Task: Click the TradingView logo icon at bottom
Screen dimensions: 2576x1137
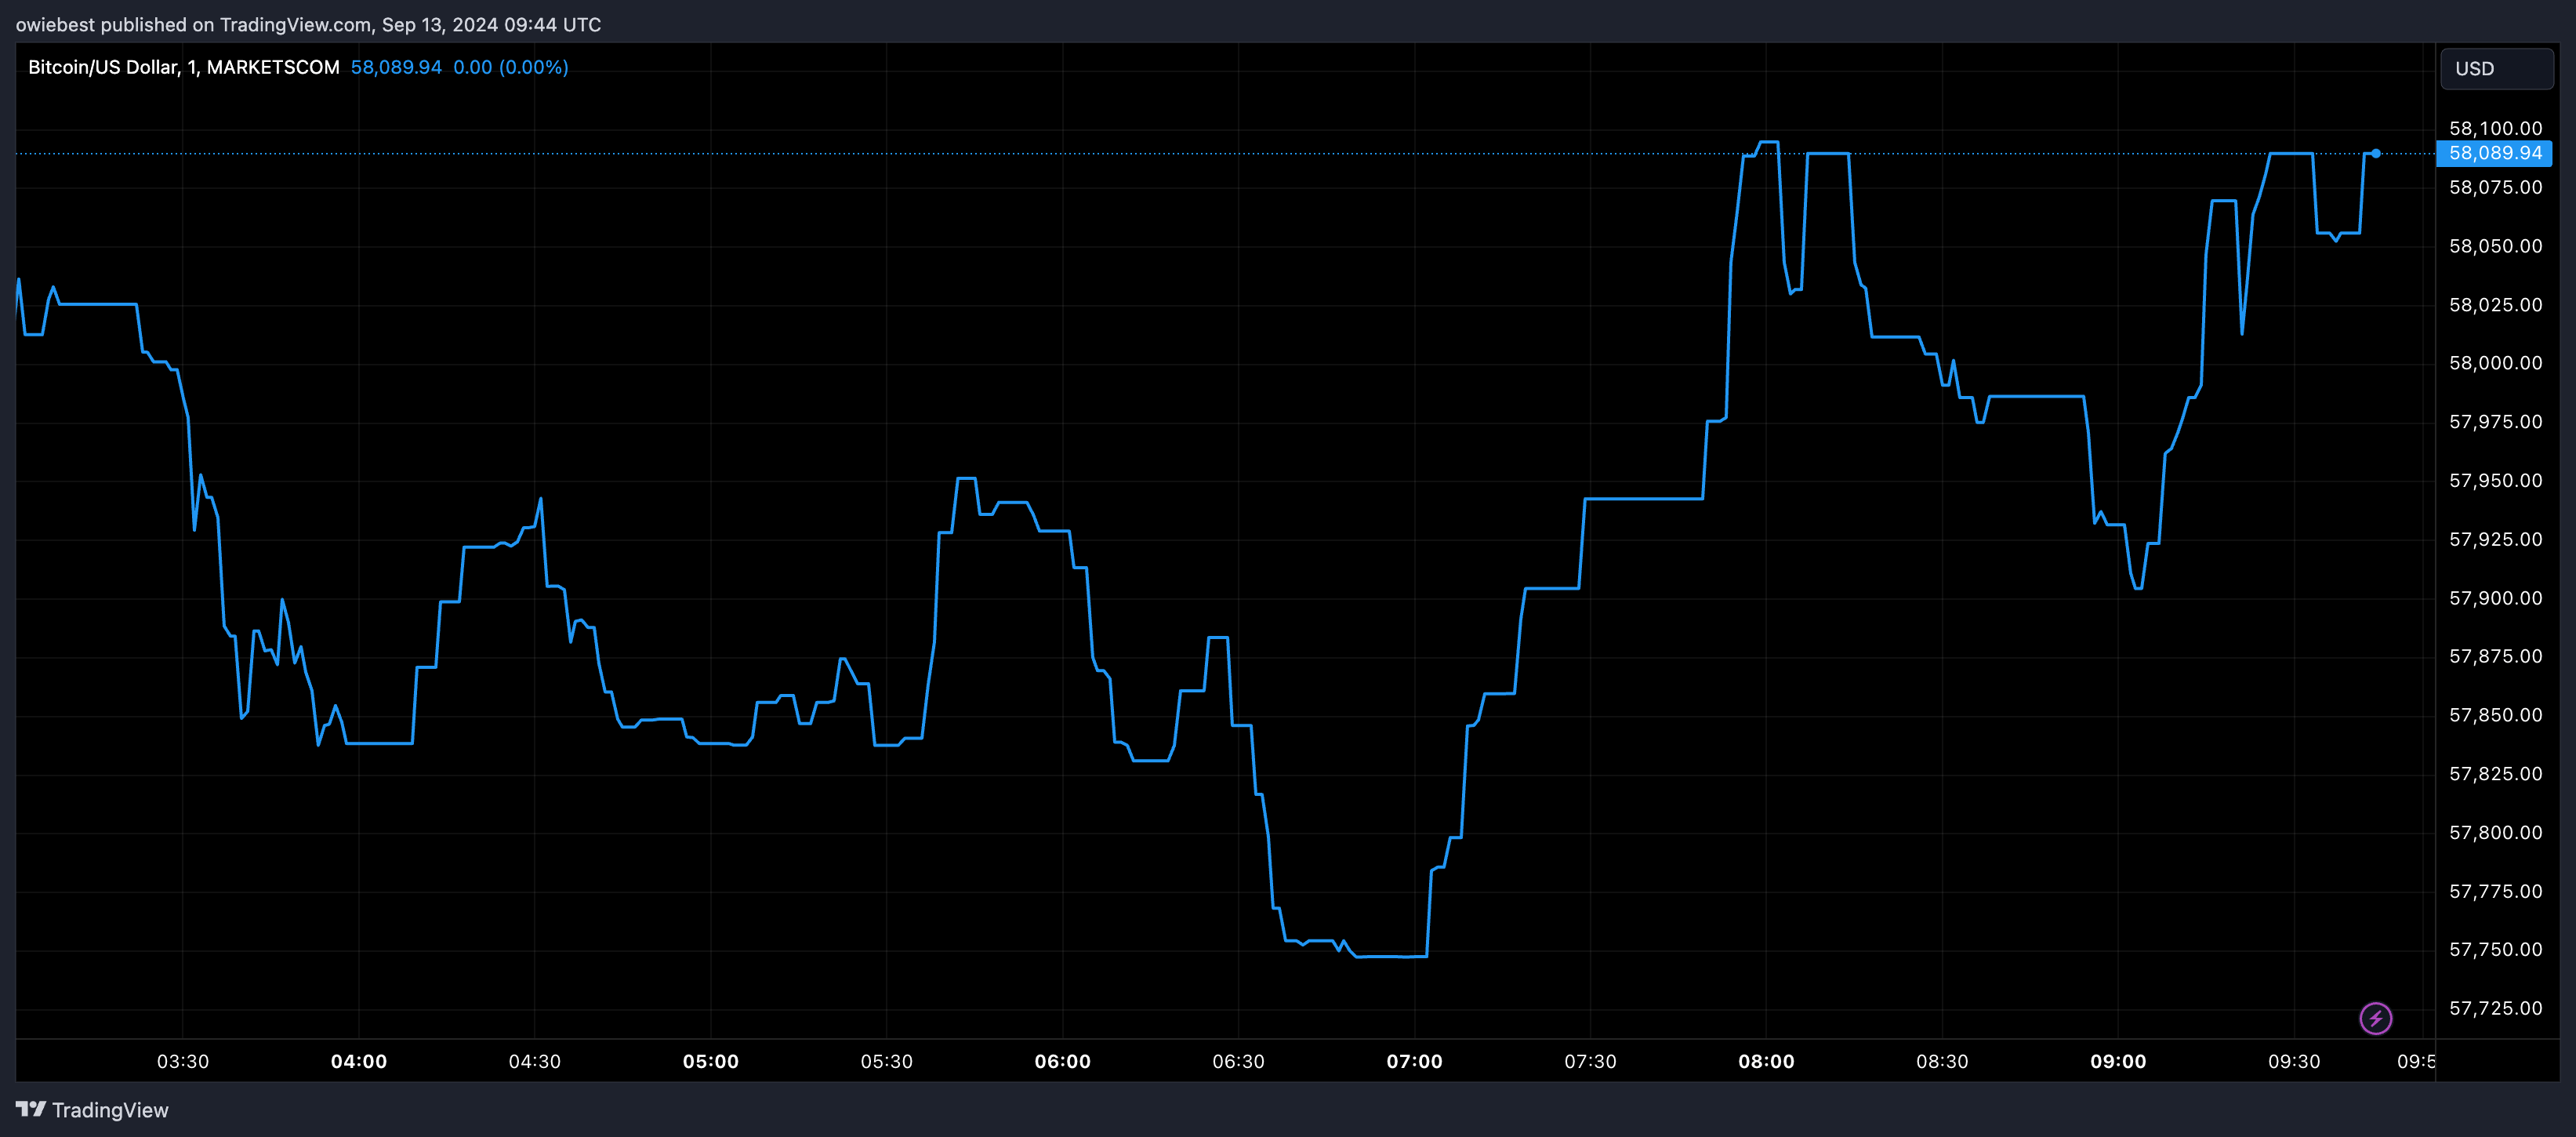Action: point(31,1109)
